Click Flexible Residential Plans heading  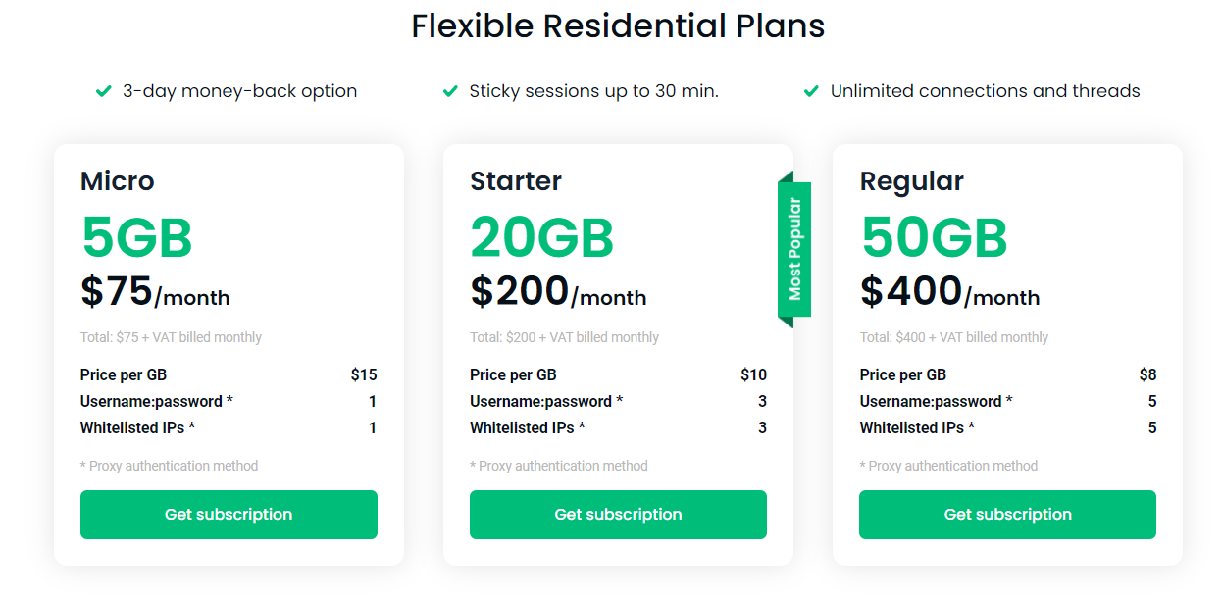pos(618,25)
